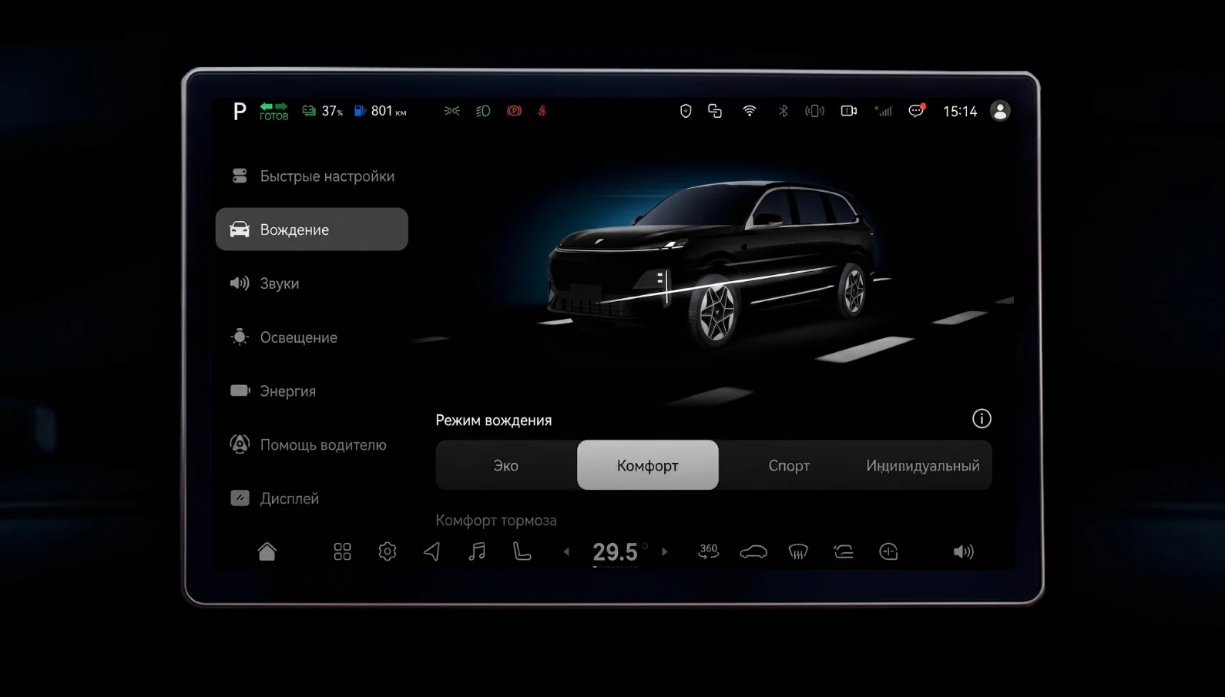Open the Освещение menu item
This screenshot has height=697, width=1225.
click(x=312, y=337)
